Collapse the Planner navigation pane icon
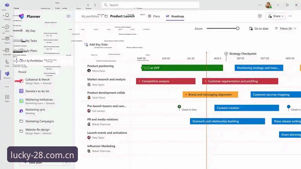The height and width of the screenshot is (169, 301). point(68,16)
